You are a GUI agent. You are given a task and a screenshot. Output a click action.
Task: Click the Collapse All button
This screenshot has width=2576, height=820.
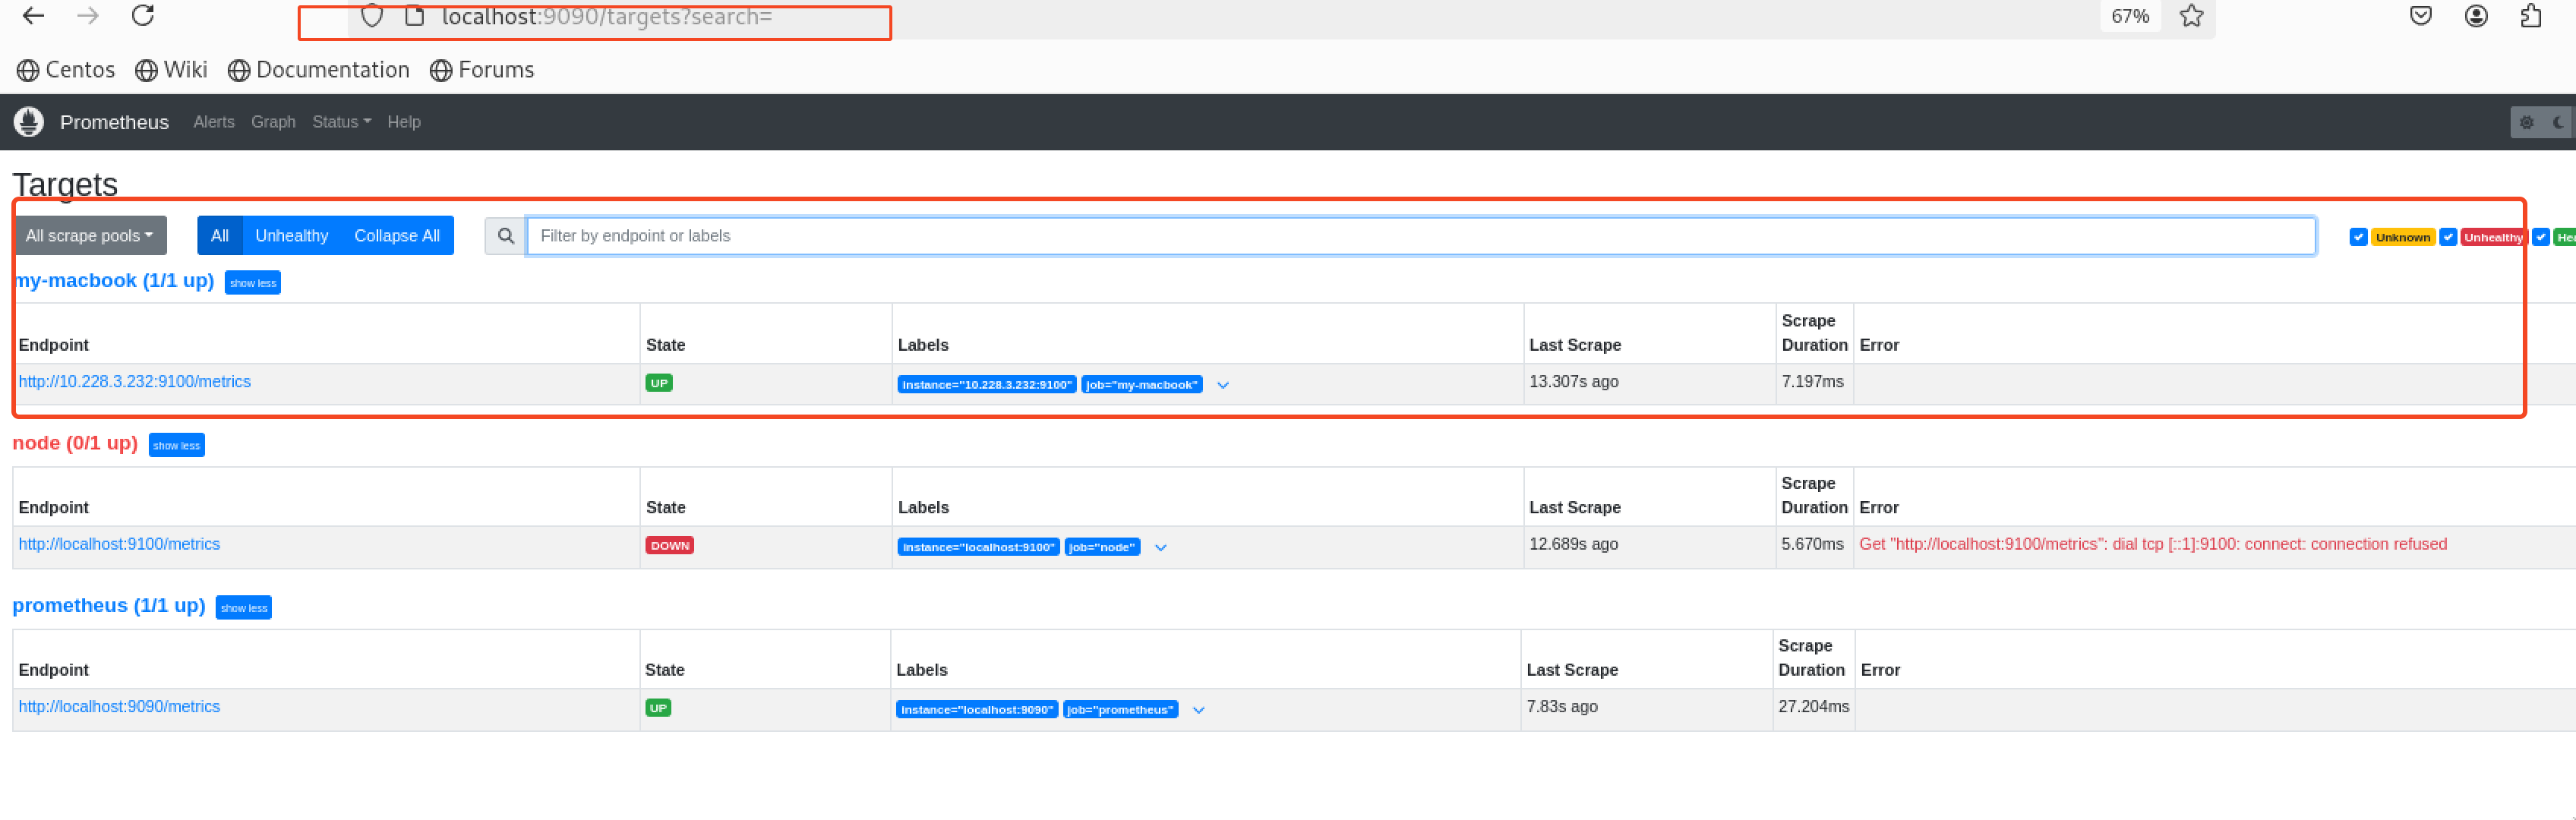[397, 236]
